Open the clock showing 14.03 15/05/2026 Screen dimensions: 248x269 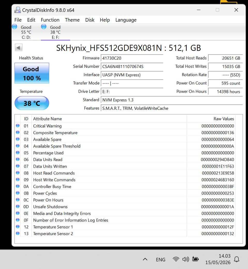[218, 259]
